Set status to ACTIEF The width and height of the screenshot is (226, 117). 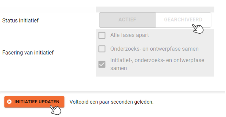pyautogui.click(x=127, y=20)
